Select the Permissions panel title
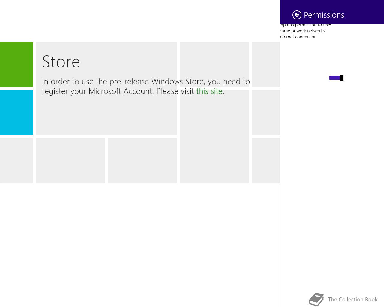The width and height of the screenshot is (384, 307). [324, 15]
